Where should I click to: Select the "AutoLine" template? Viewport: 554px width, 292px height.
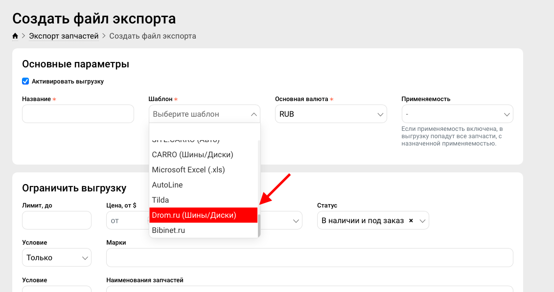pos(168,185)
